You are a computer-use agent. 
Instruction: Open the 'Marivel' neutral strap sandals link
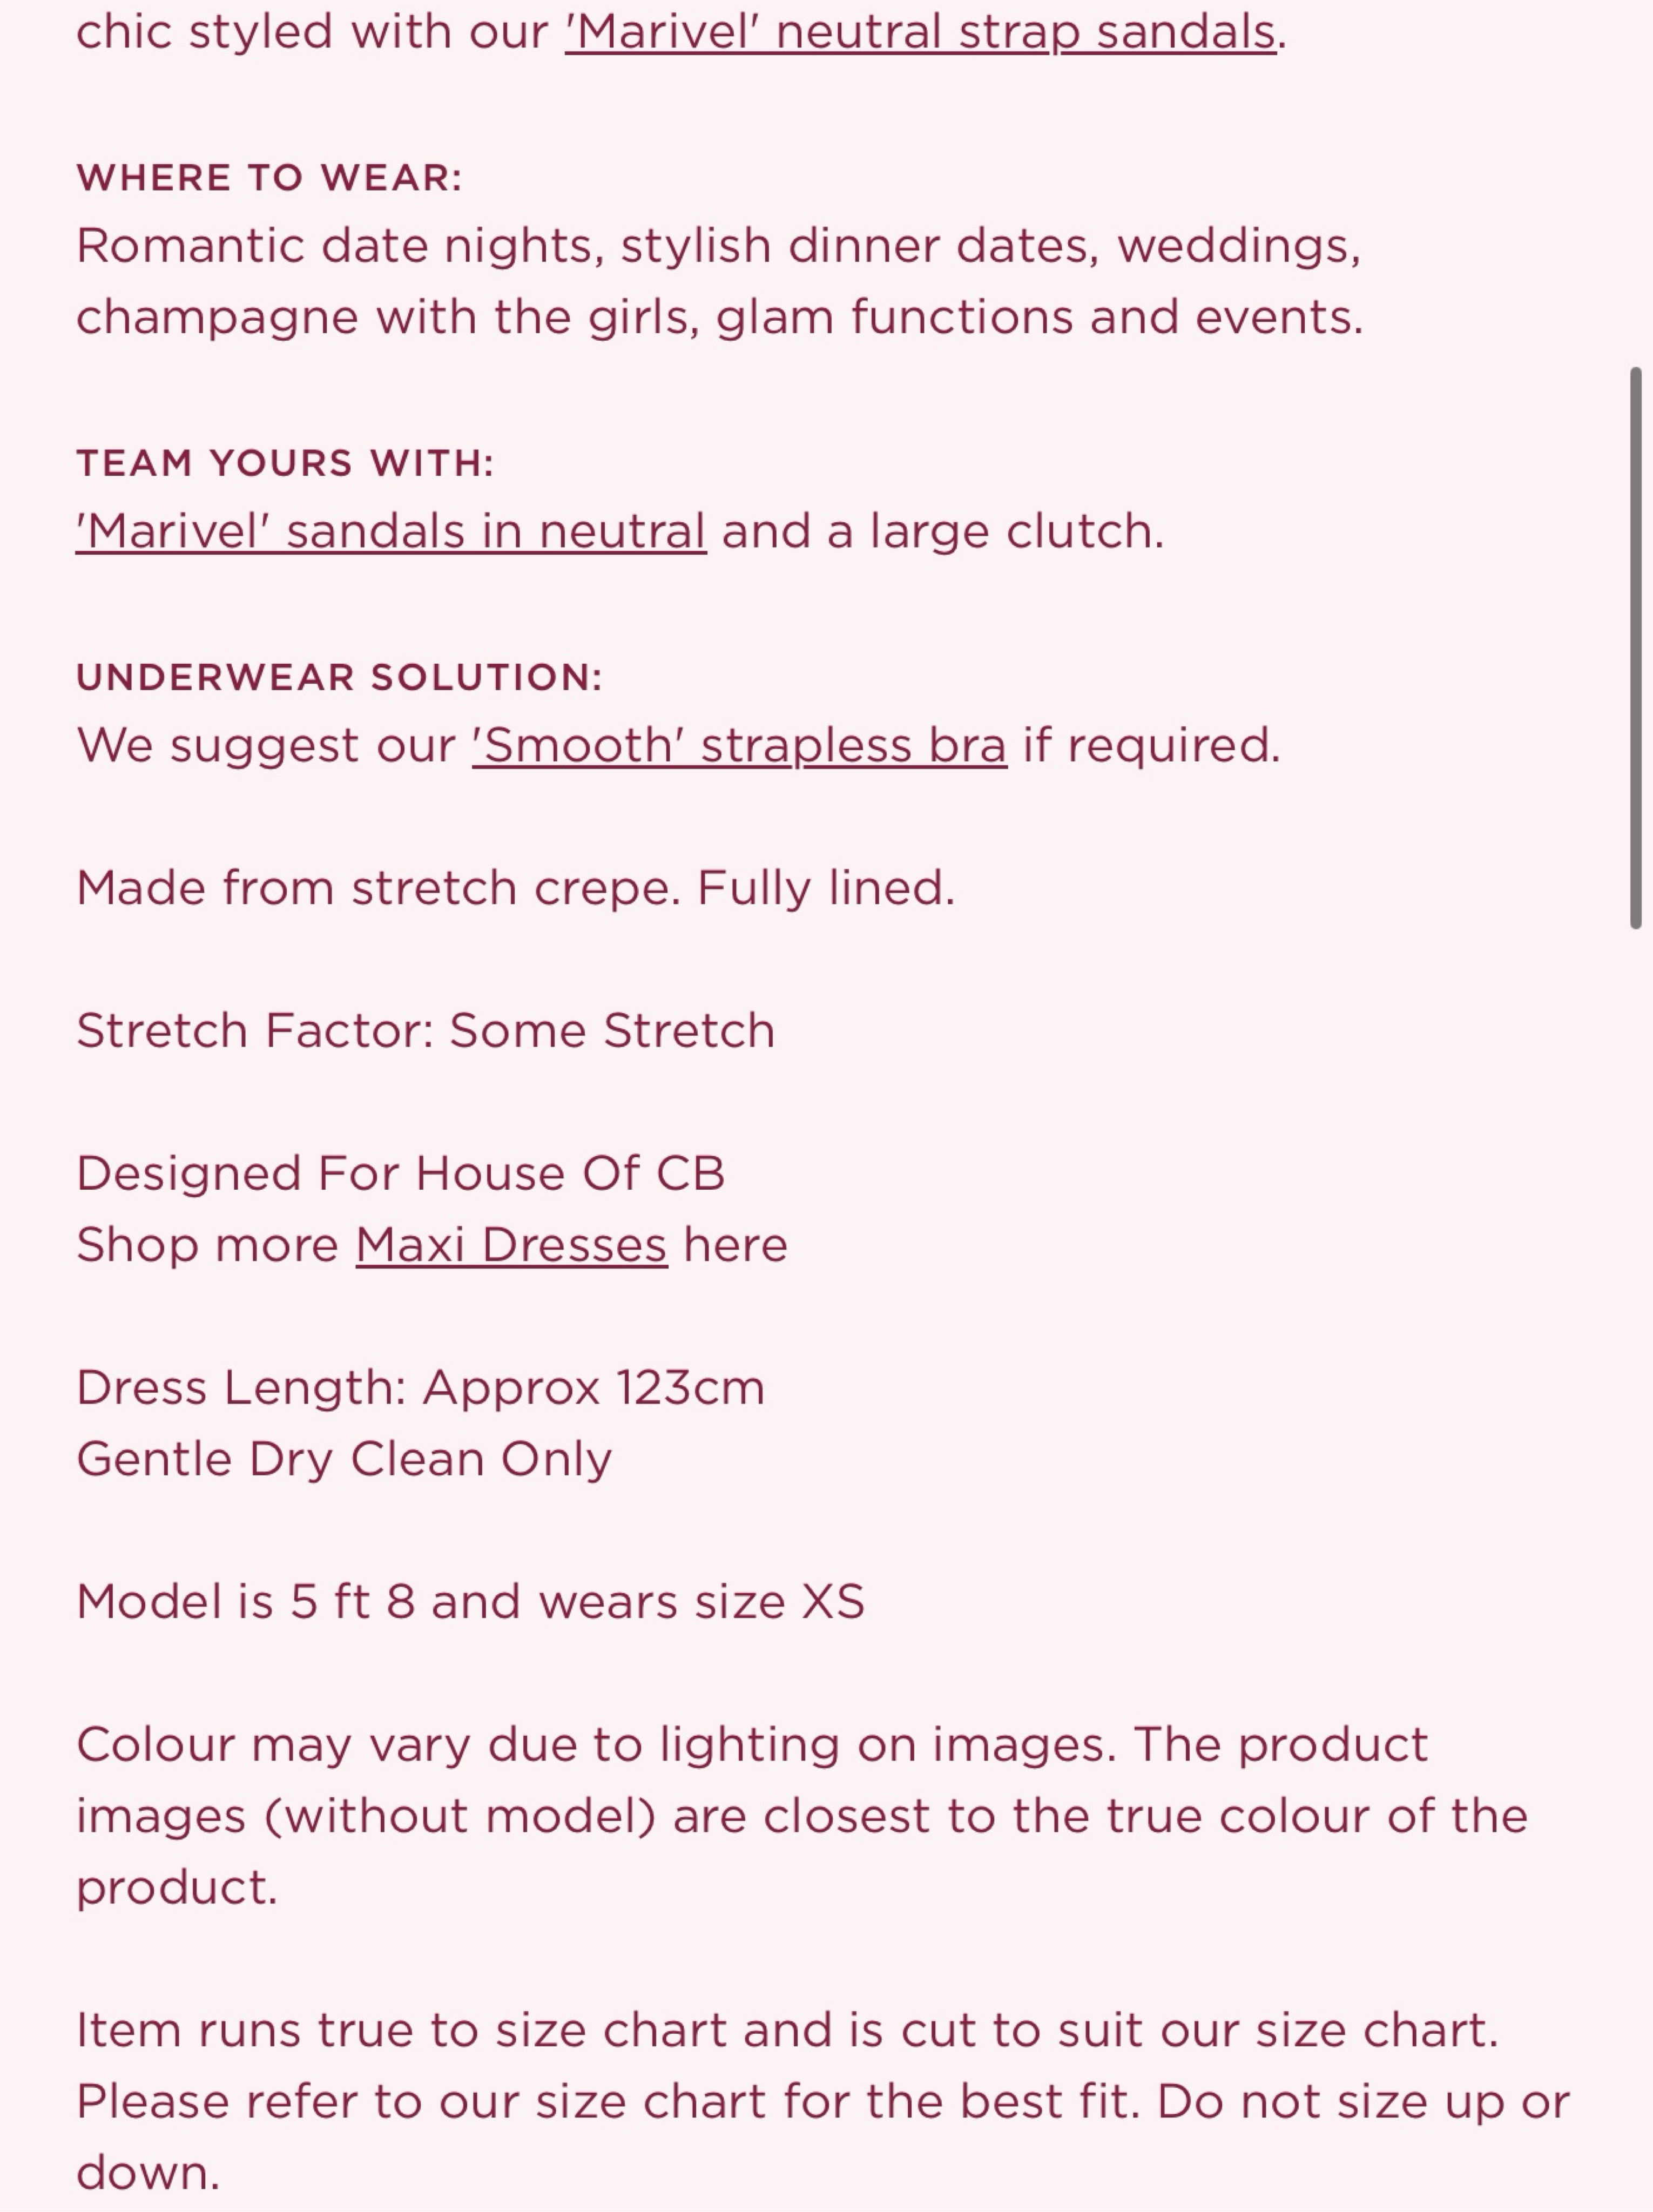pos(921,32)
